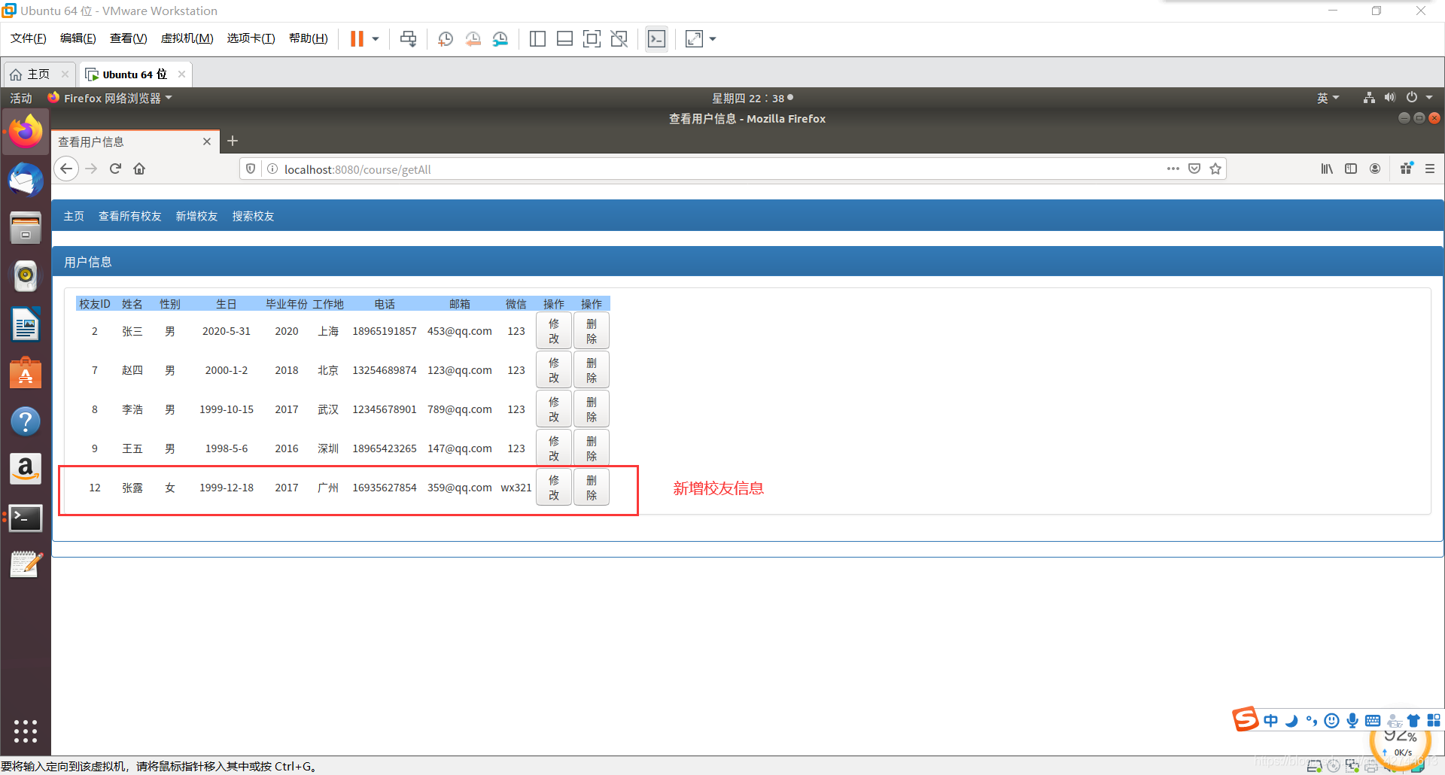Viewport: 1445px width, 775px height.
Task: Click 查看所有校友 nav link
Action: 130,216
